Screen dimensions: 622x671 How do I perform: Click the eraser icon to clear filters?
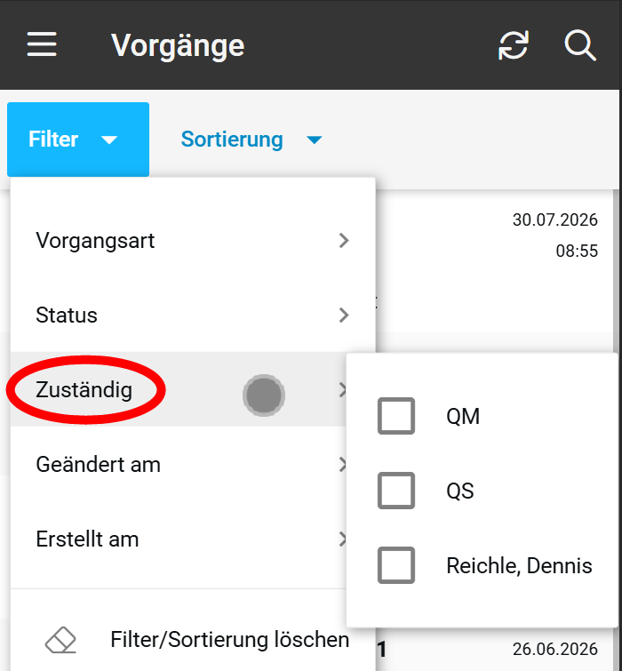(x=60, y=640)
